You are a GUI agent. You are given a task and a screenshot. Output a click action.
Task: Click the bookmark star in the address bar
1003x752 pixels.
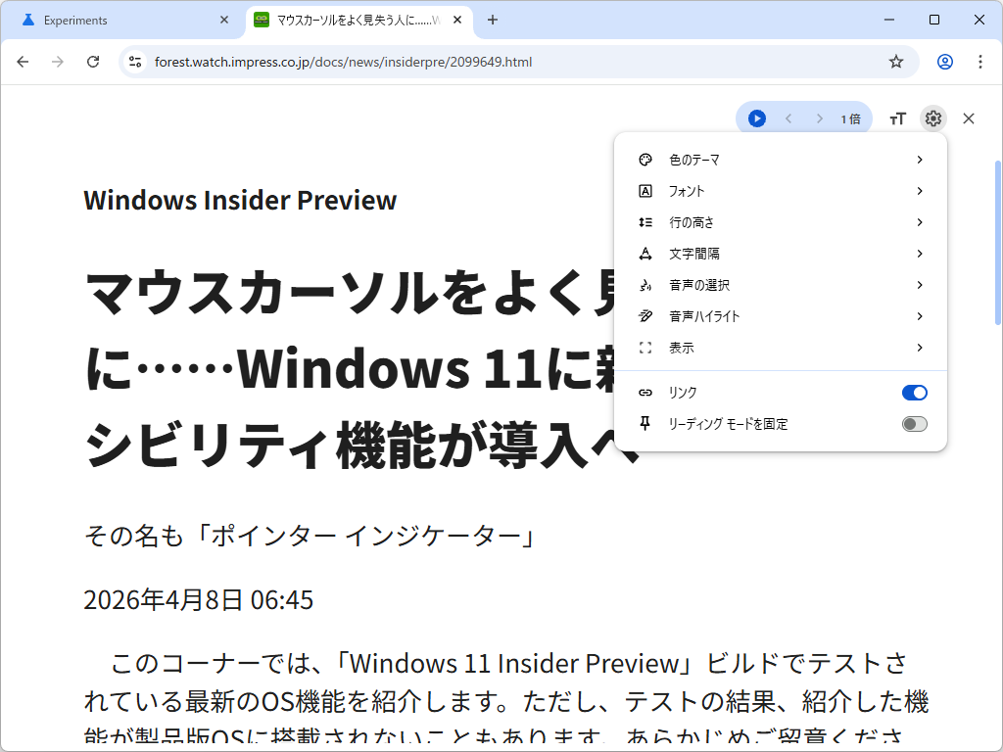[895, 61]
